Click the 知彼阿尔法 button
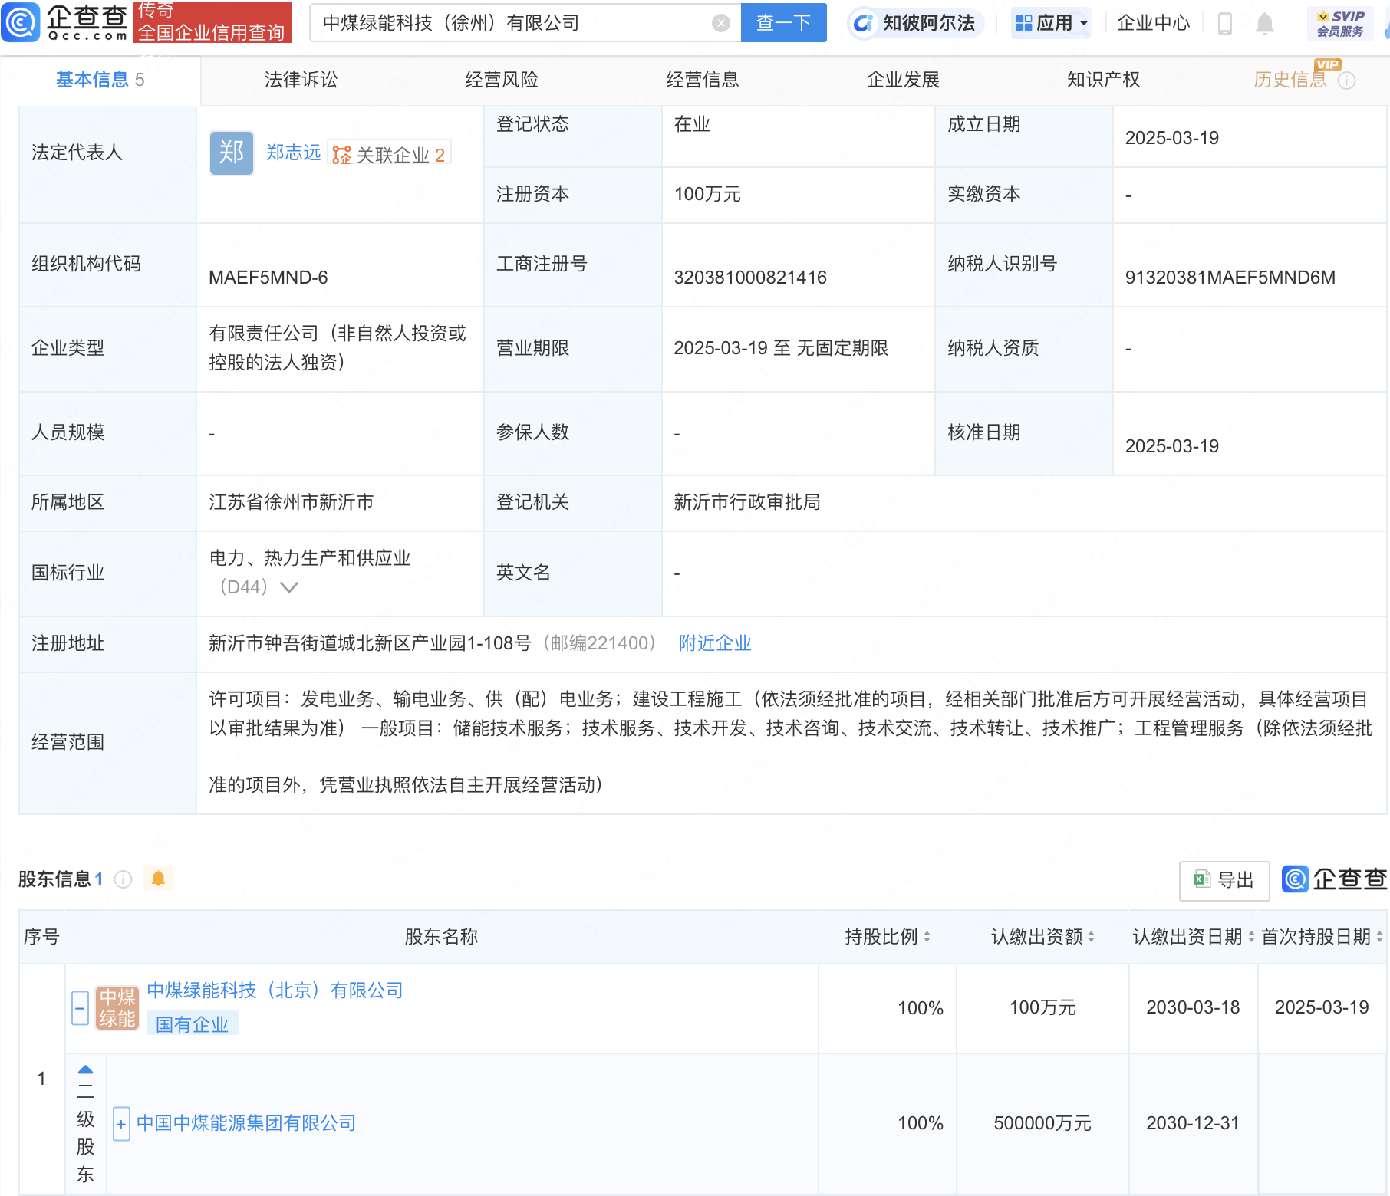This screenshot has width=1390, height=1196. pyautogui.click(x=916, y=23)
